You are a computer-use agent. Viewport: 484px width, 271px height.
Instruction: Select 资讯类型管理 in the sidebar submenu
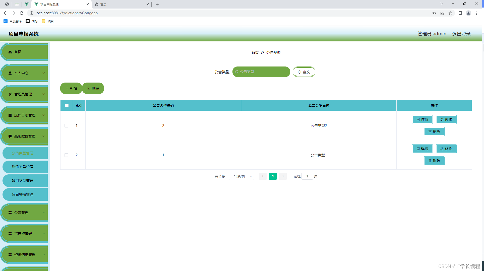[25, 167]
